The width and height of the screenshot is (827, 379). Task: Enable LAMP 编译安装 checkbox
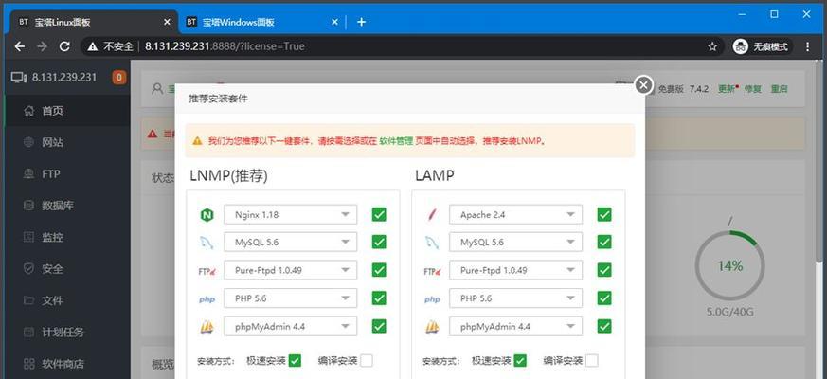(592, 361)
